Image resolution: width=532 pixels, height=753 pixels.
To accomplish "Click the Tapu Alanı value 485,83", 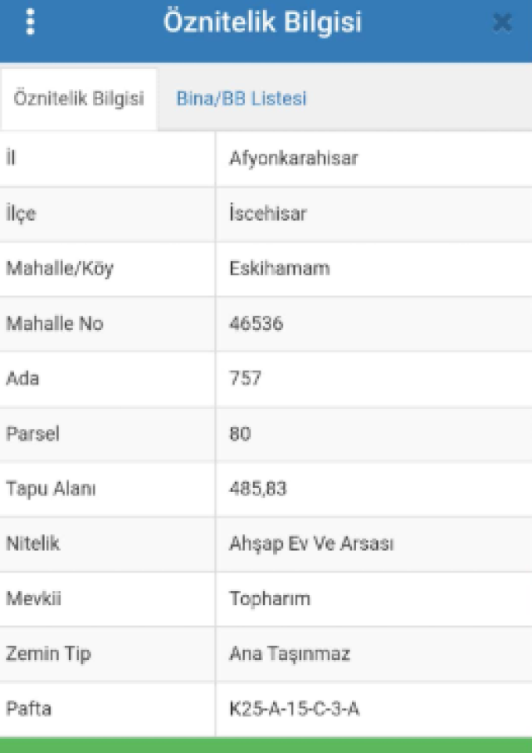I will 257,489.
